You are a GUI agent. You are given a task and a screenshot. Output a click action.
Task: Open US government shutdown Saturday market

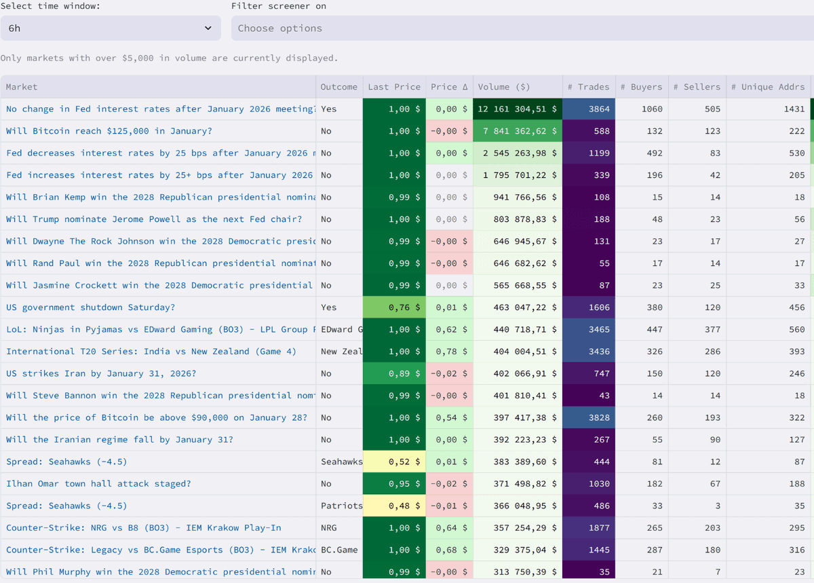tap(90, 307)
